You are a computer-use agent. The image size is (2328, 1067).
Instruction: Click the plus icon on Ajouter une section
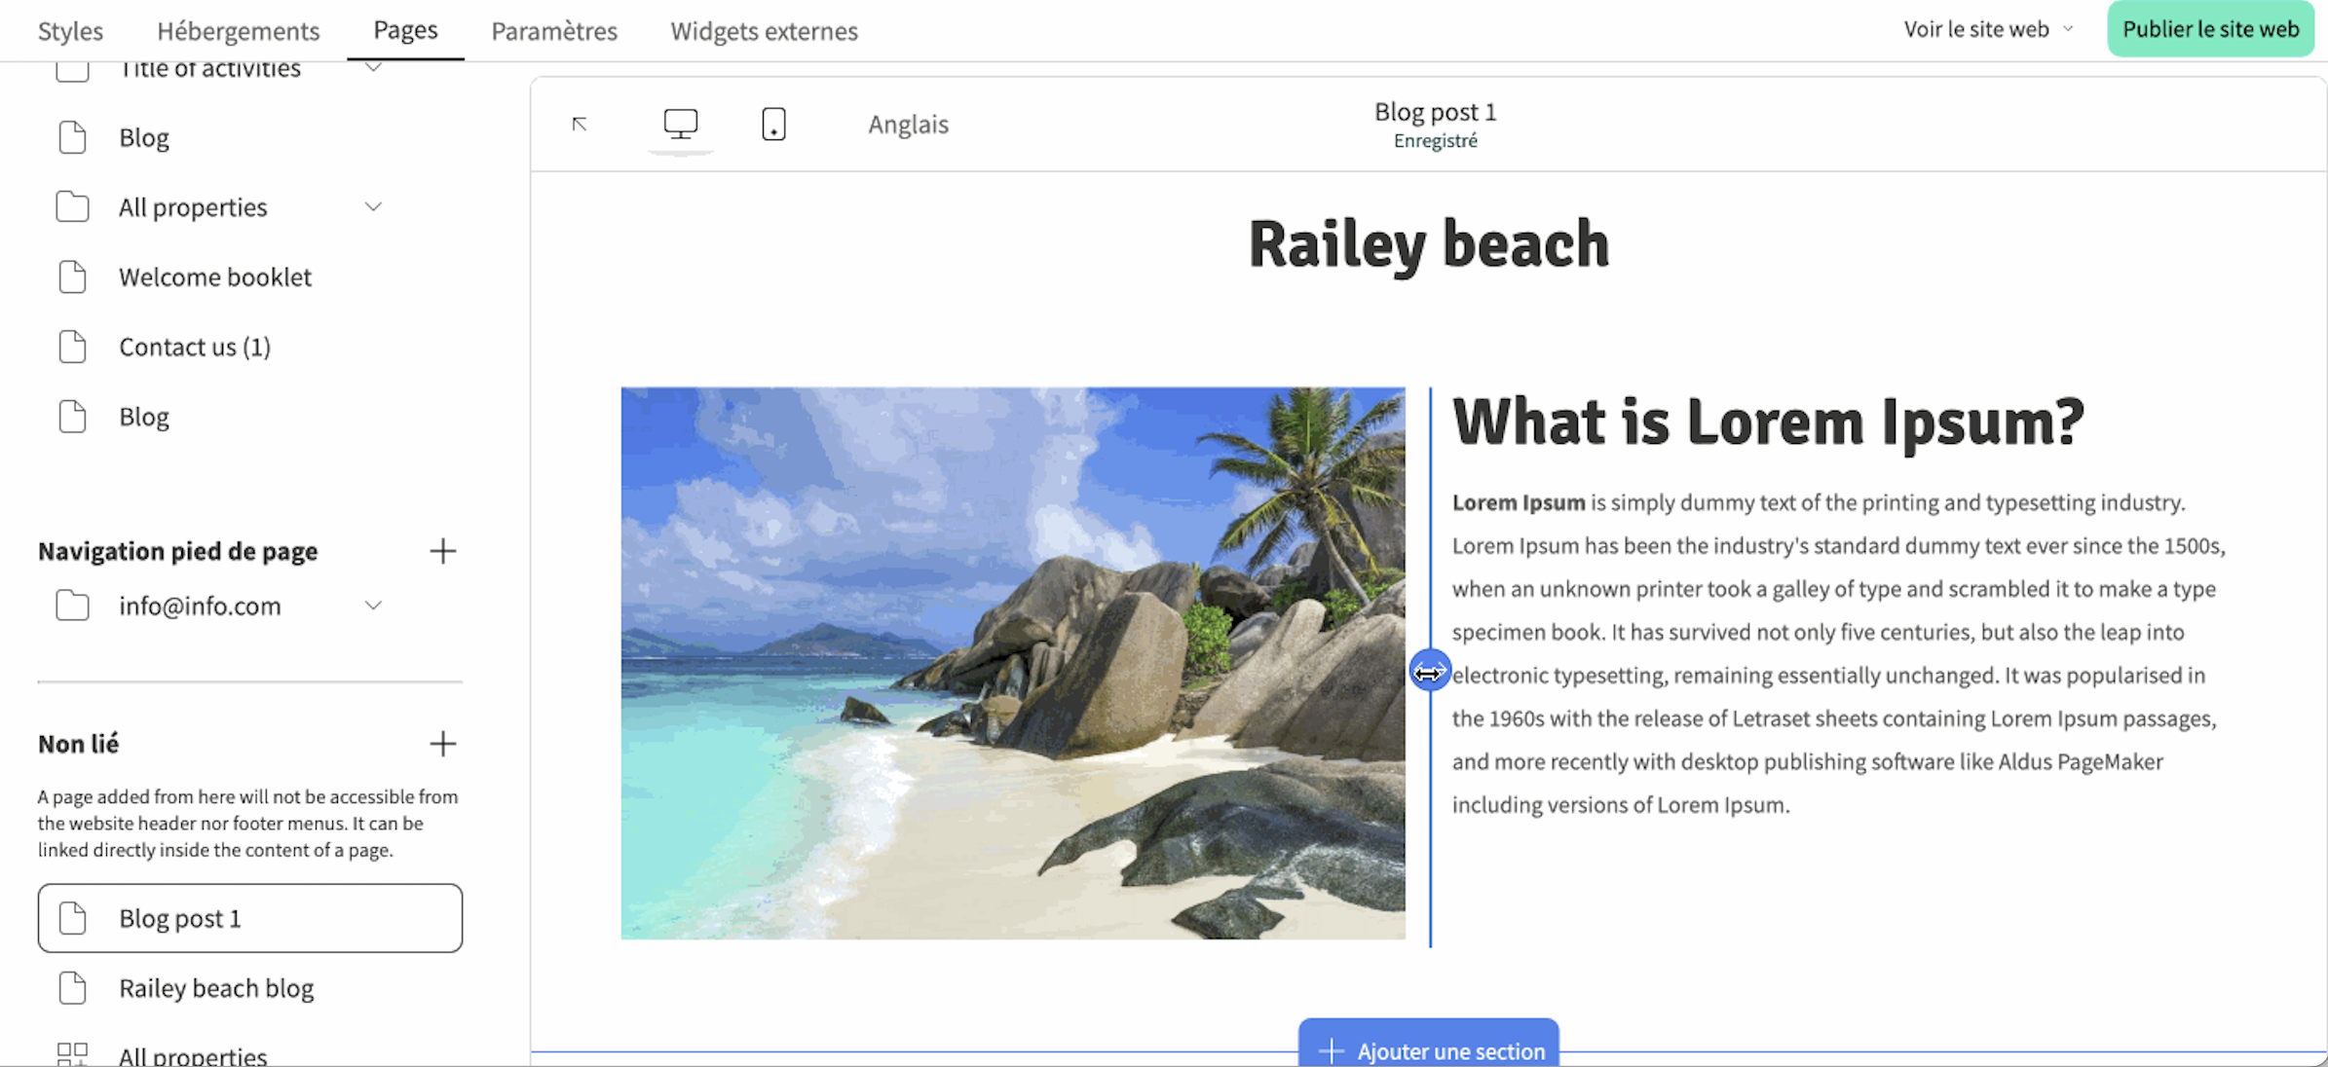click(x=1331, y=1050)
